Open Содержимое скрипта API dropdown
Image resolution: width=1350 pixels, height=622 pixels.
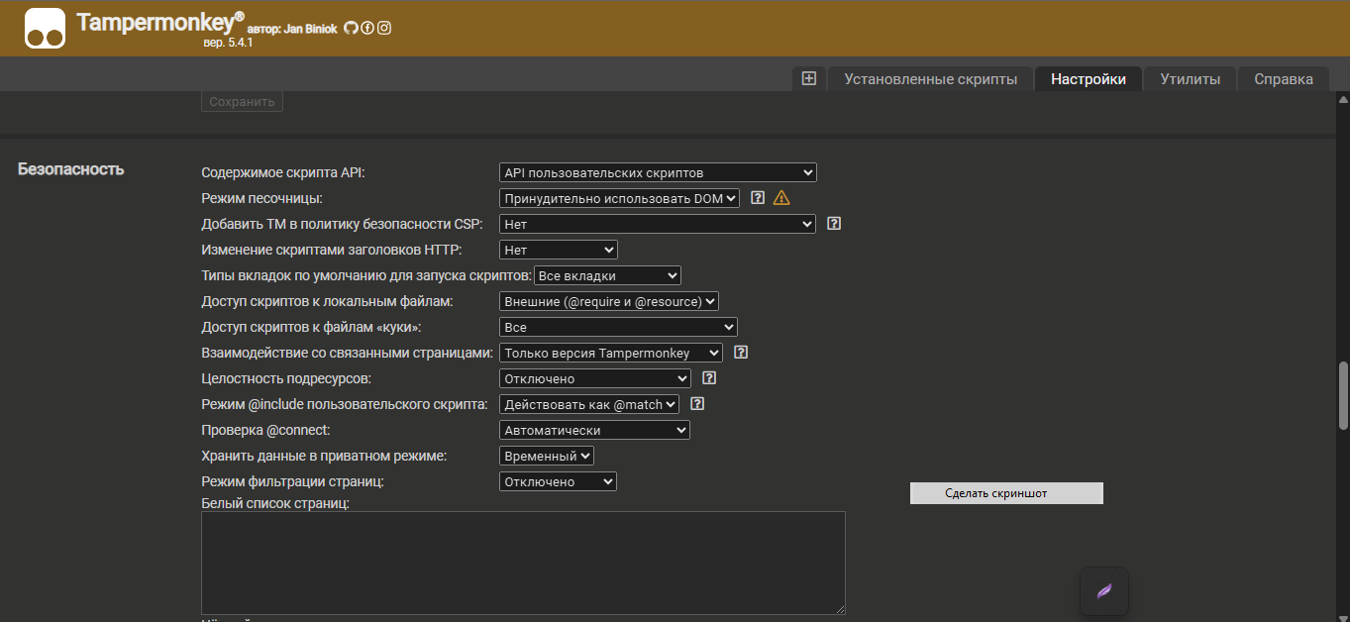coord(658,172)
